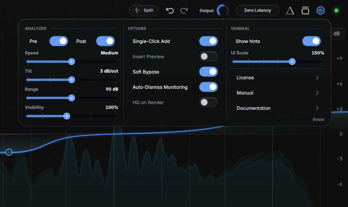The width and height of the screenshot is (348, 207).
Task: Enable HQ on Render switch
Action: point(208,103)
